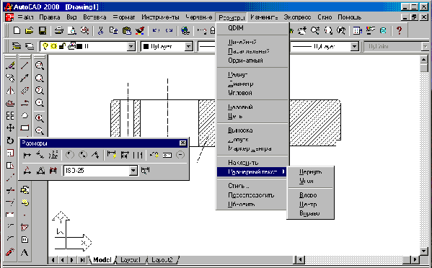This screenshot has width=432, height=268.
Task: Click the Paste clipboard icon
Action: click(126, 30)
